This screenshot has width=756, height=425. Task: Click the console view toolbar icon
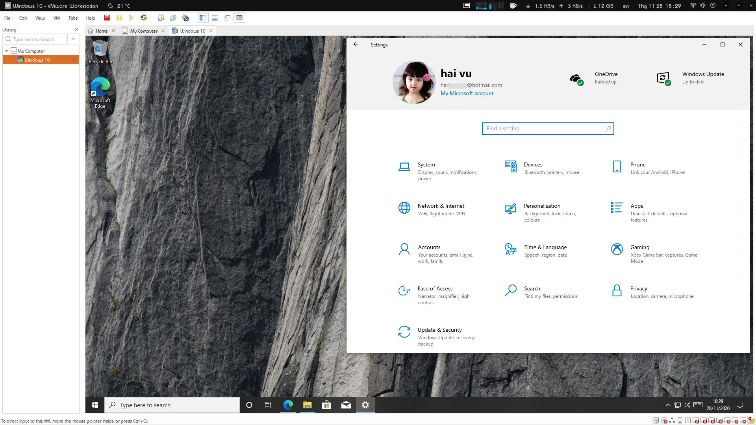click(x=239, y=18)
